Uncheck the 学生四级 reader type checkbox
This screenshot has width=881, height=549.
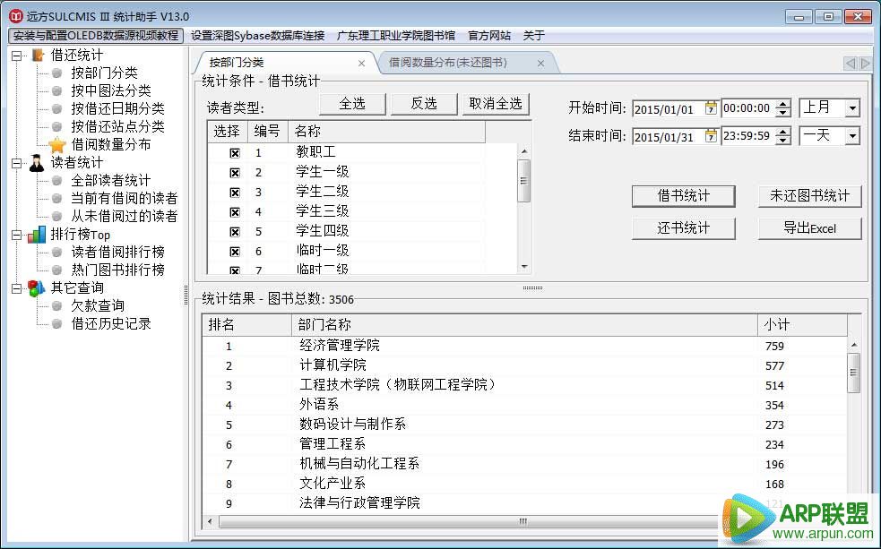[235, 232]
